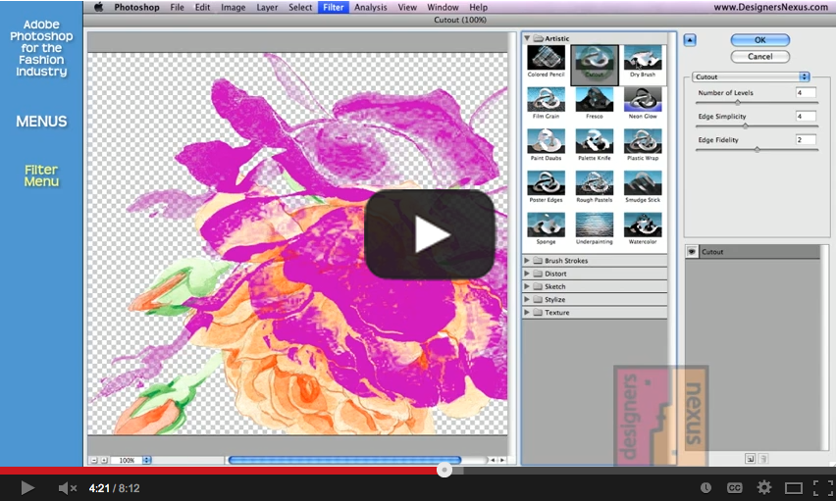Click the Number of Levels value field
Viewport: 836px width, 501px height.
coord(806,93)
